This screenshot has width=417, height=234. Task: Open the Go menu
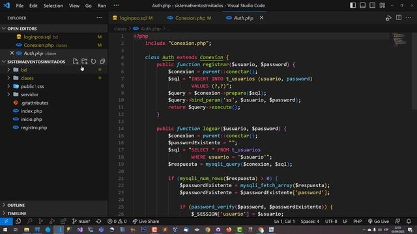(89, 6)
